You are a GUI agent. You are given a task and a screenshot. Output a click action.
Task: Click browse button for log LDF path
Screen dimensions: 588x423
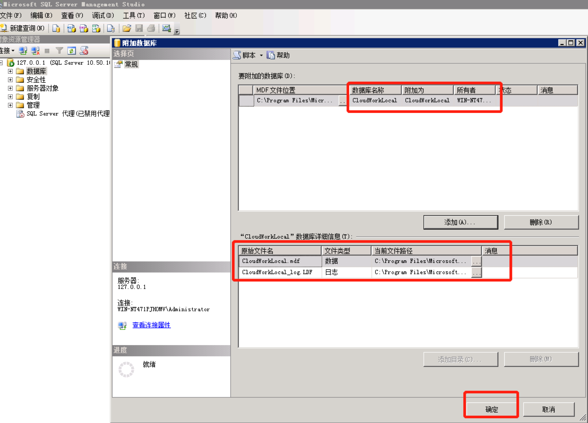coord(476,272)
